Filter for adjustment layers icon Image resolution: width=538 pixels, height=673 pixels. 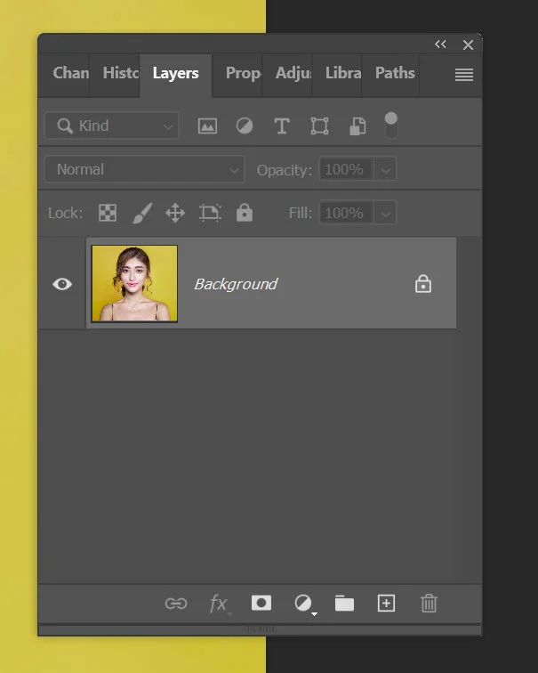[245, 126]
